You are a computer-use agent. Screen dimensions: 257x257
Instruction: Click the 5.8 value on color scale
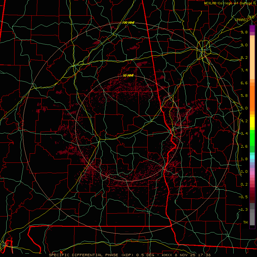tap(244, 96)
